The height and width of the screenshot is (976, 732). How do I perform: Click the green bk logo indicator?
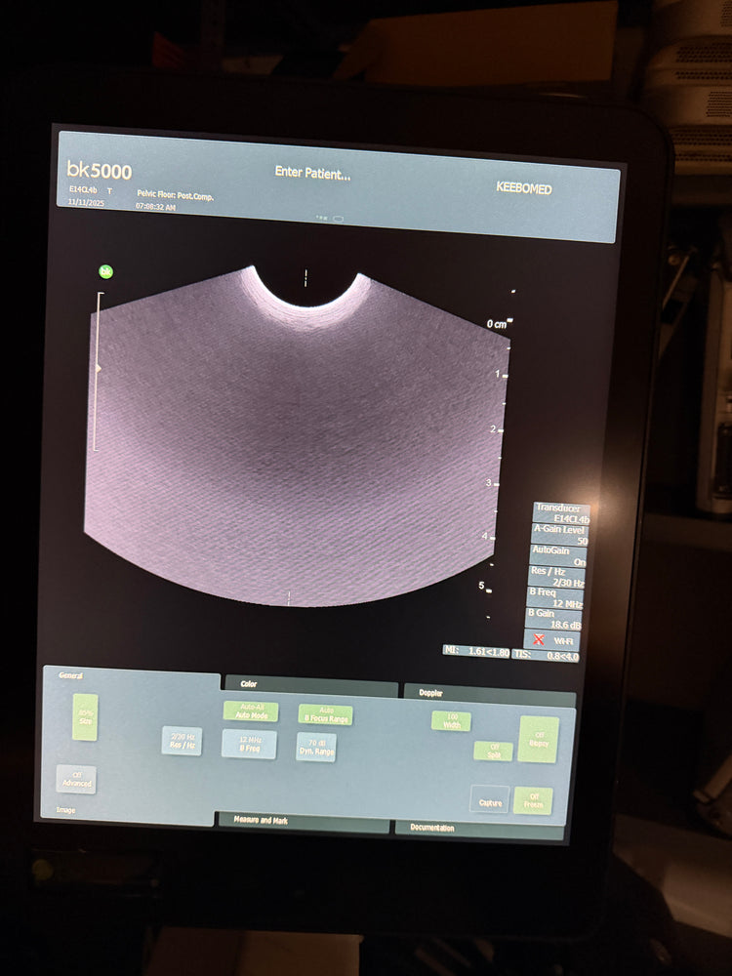pos(105,271)
